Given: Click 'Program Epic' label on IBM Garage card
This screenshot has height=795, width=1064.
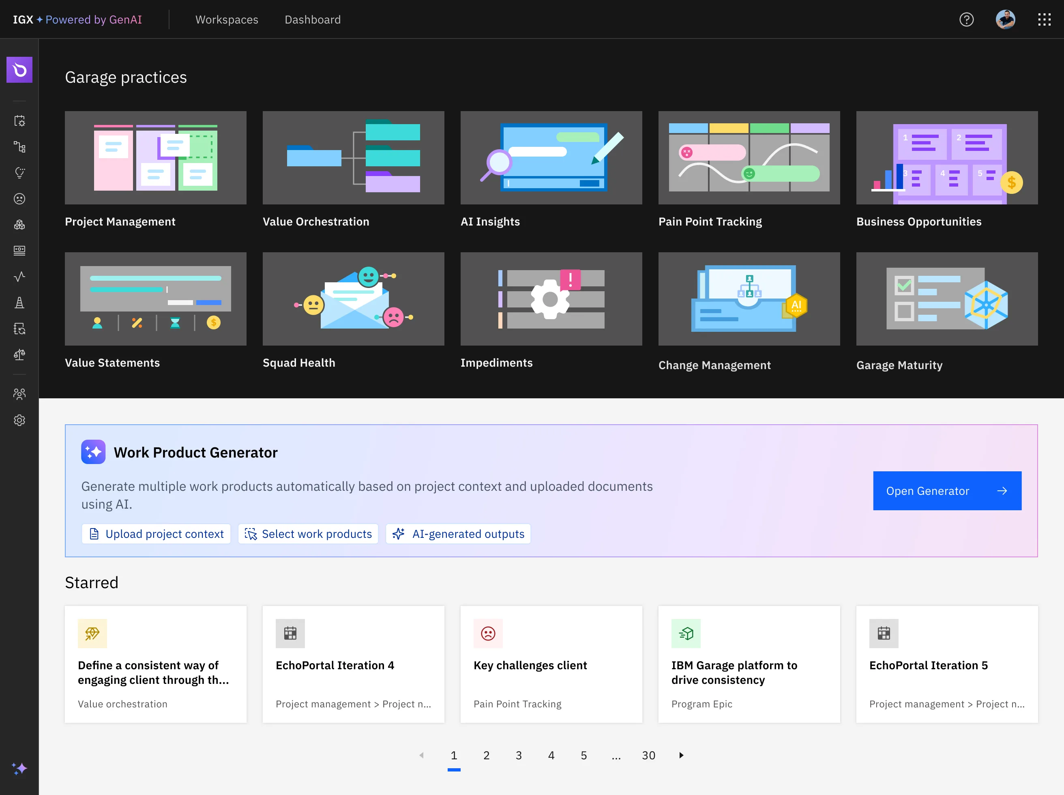Looking at the screenshot, I should point(702,704).
